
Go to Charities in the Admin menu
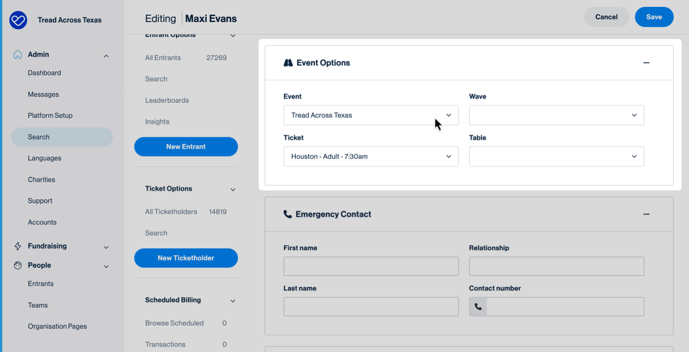[x=41, y=179]
